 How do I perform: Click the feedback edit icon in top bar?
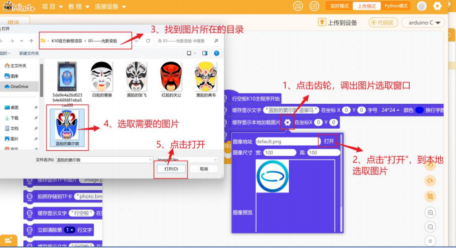(x=314, y=6)
